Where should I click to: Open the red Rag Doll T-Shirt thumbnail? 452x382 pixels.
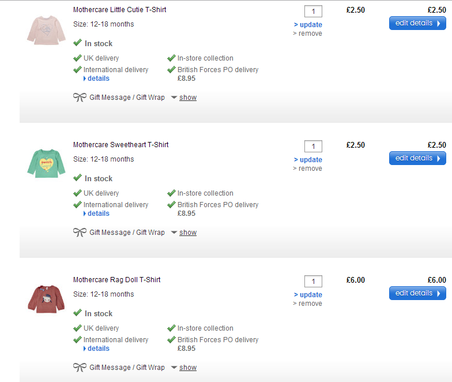tap(47, 298)
